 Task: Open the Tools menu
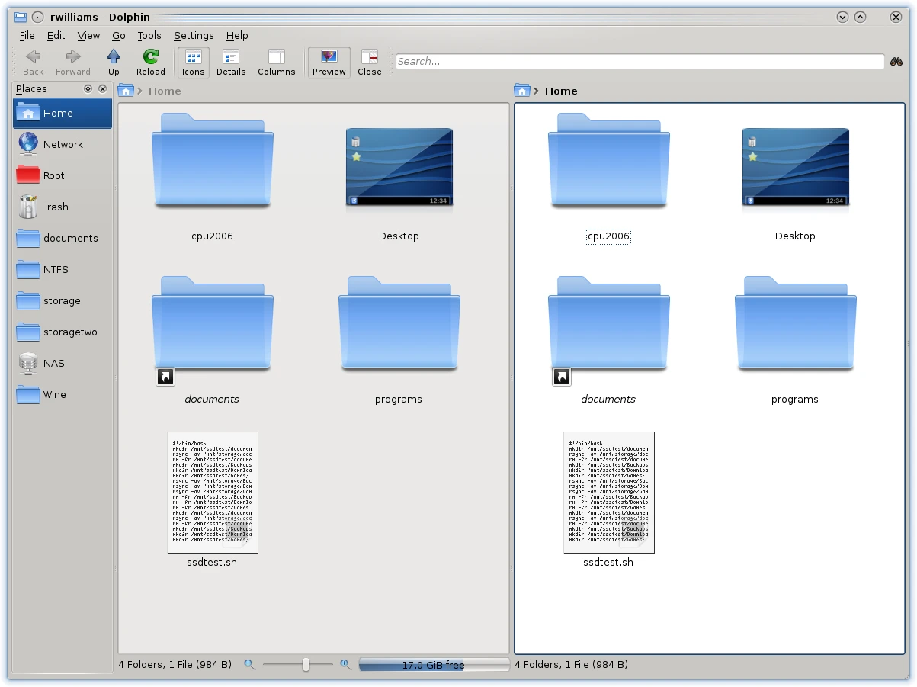[149, 35]
